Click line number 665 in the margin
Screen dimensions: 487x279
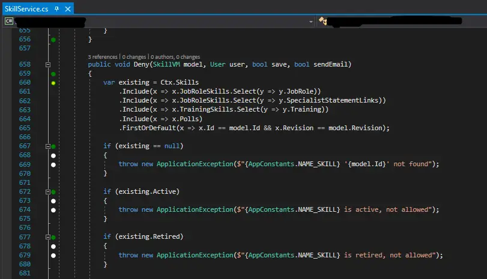click(25, 128)
